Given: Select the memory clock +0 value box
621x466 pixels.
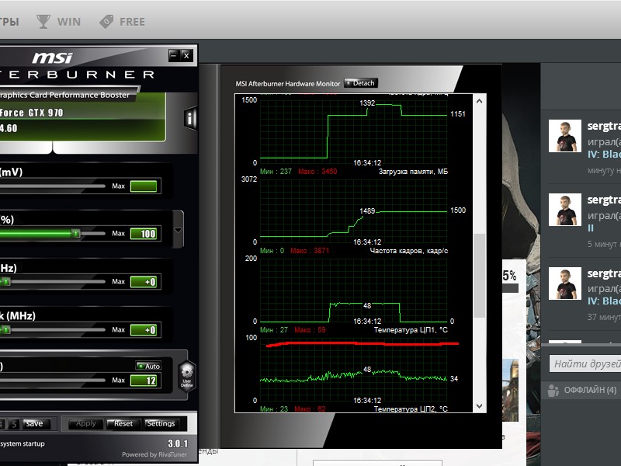Looking at the screenshot, I should [144, 329].
